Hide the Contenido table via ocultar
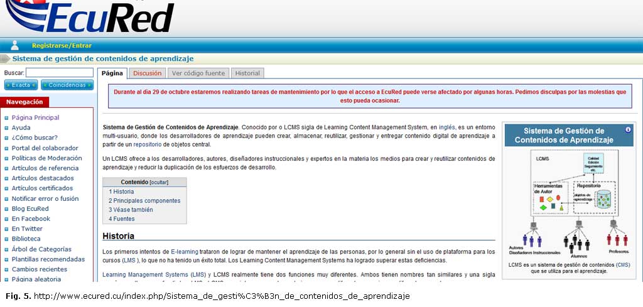Screen dimensions: 643x307 (x=159, y=182)
